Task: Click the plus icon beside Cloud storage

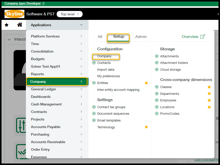Action: pyautogui.click(x=157, y=70)
